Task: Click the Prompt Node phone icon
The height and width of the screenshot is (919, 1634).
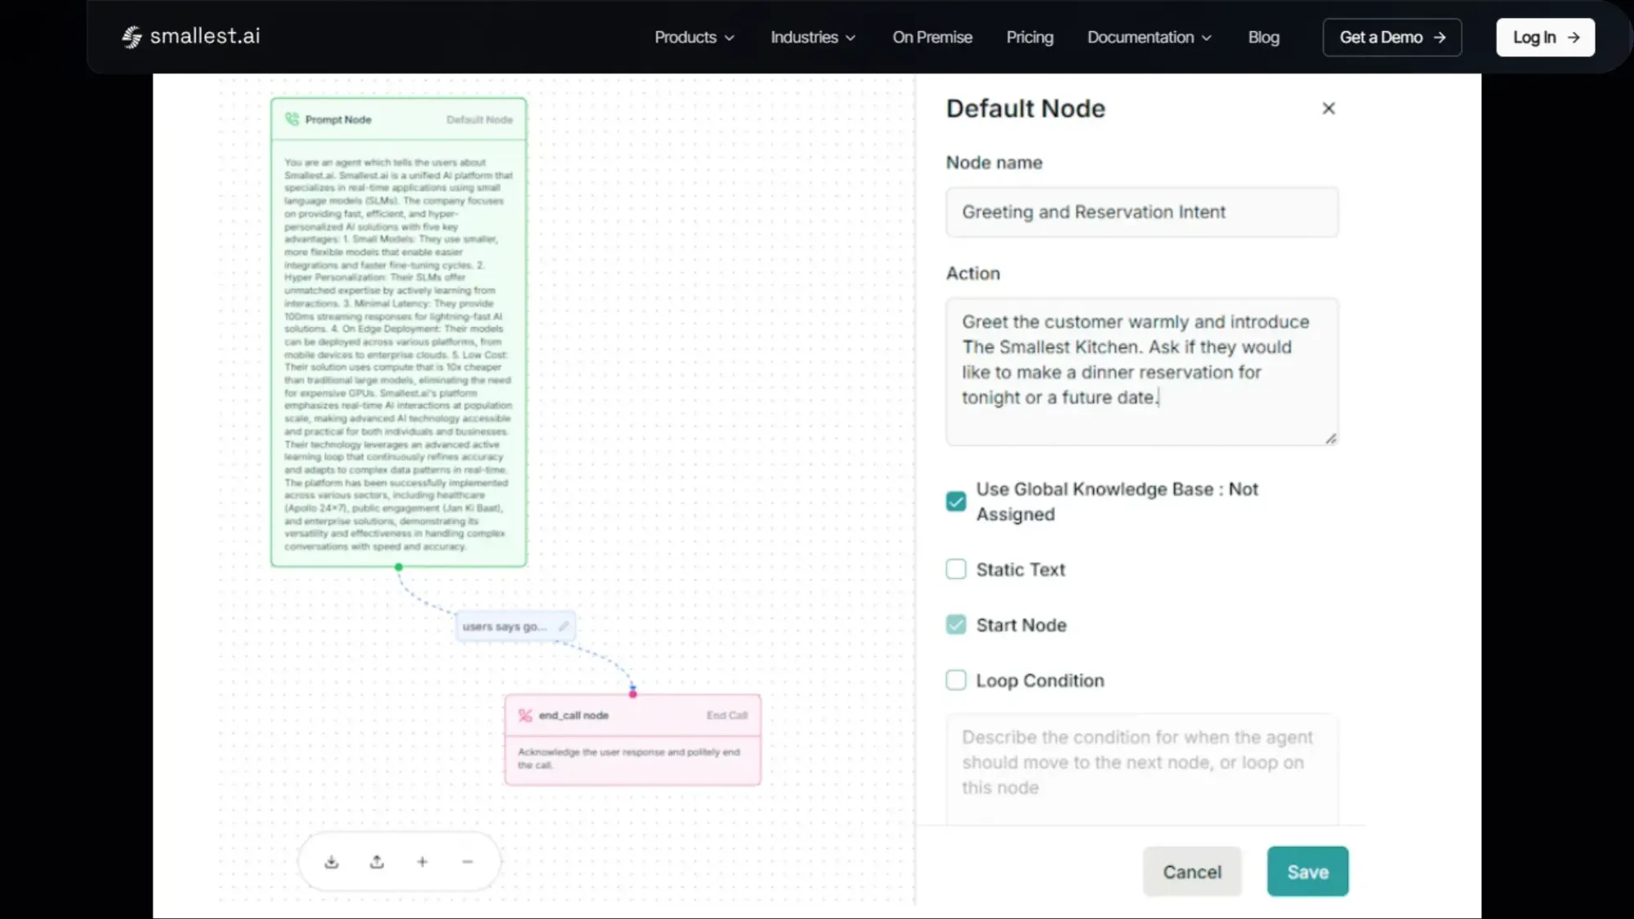Action: (292, 119)
